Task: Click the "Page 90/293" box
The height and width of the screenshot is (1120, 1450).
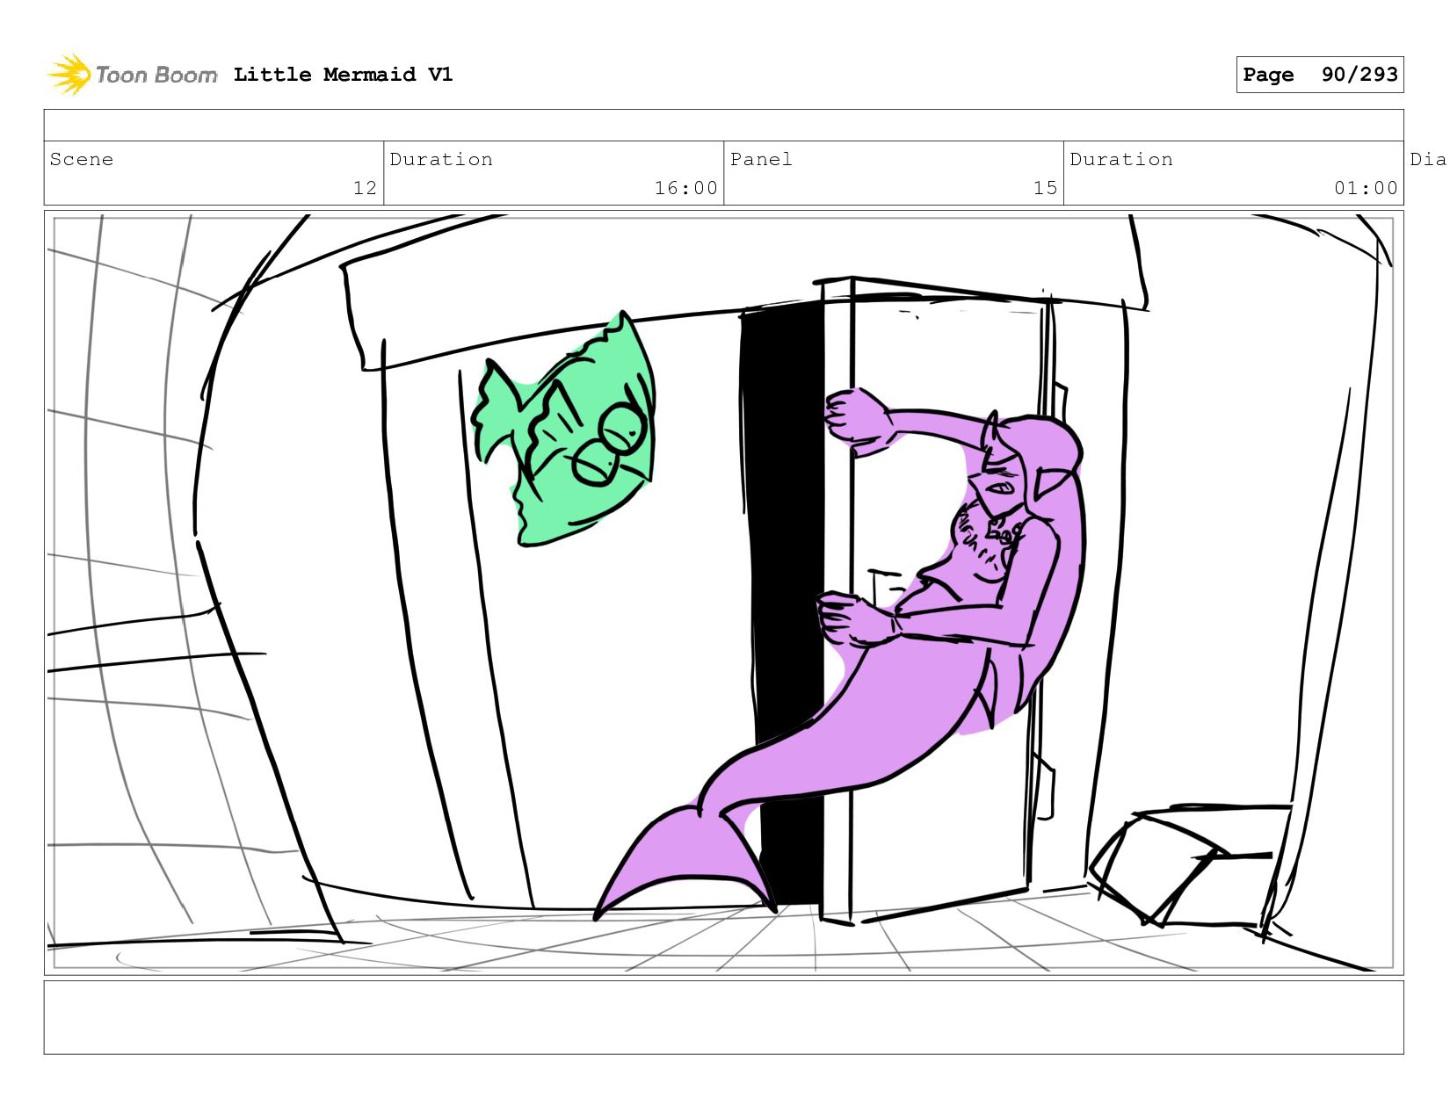Action: coord(1319,75)
